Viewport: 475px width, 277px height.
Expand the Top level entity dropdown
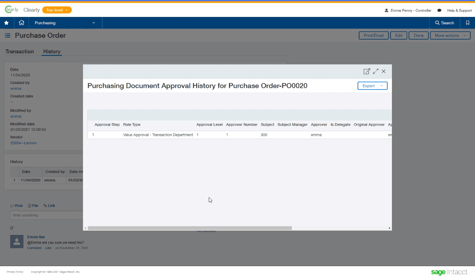tap(57, 10)
